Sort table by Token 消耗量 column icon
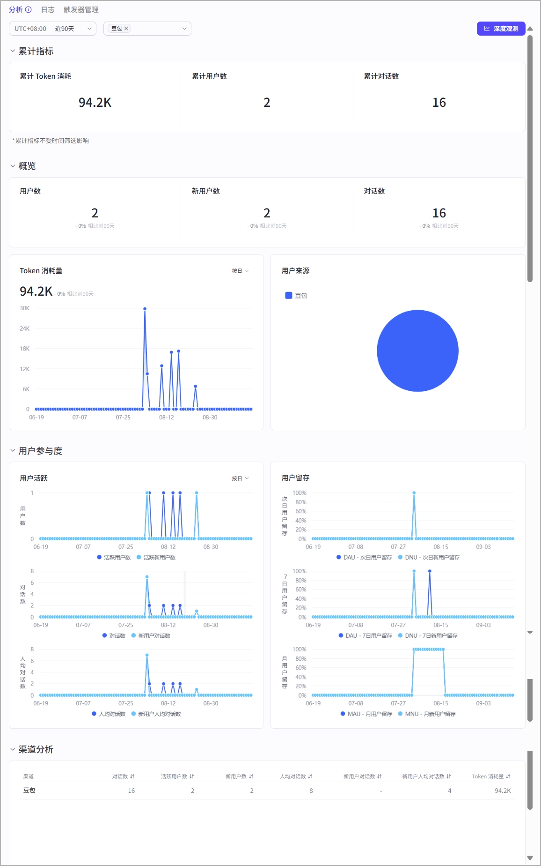 tap(508, 776)
